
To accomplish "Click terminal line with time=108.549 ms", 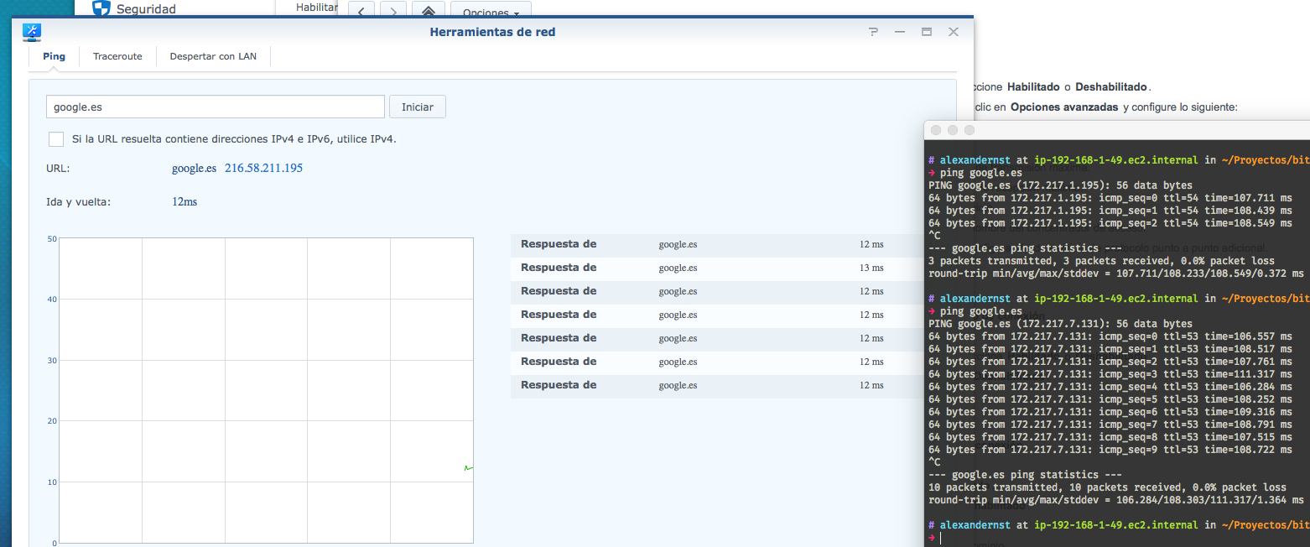I will pyautogui.click(x=1110, y=223).
